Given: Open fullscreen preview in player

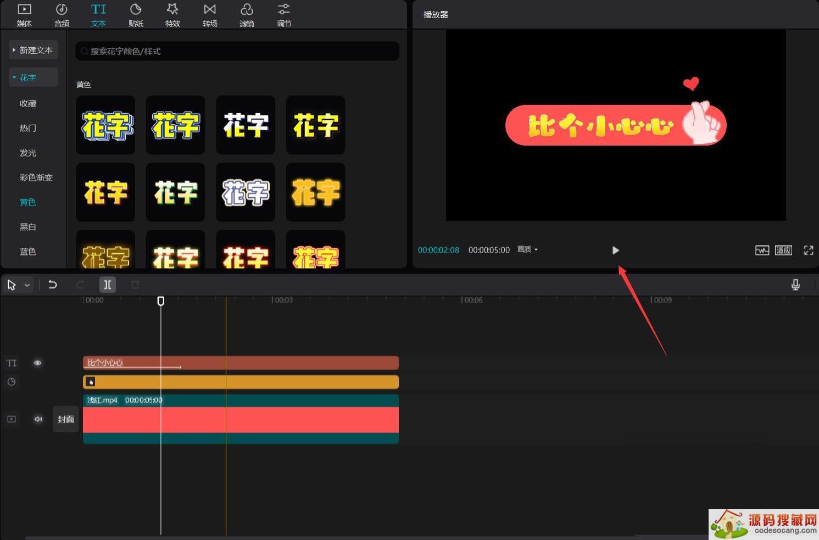Looking at the screenshot, I should [x=808, y=250].
